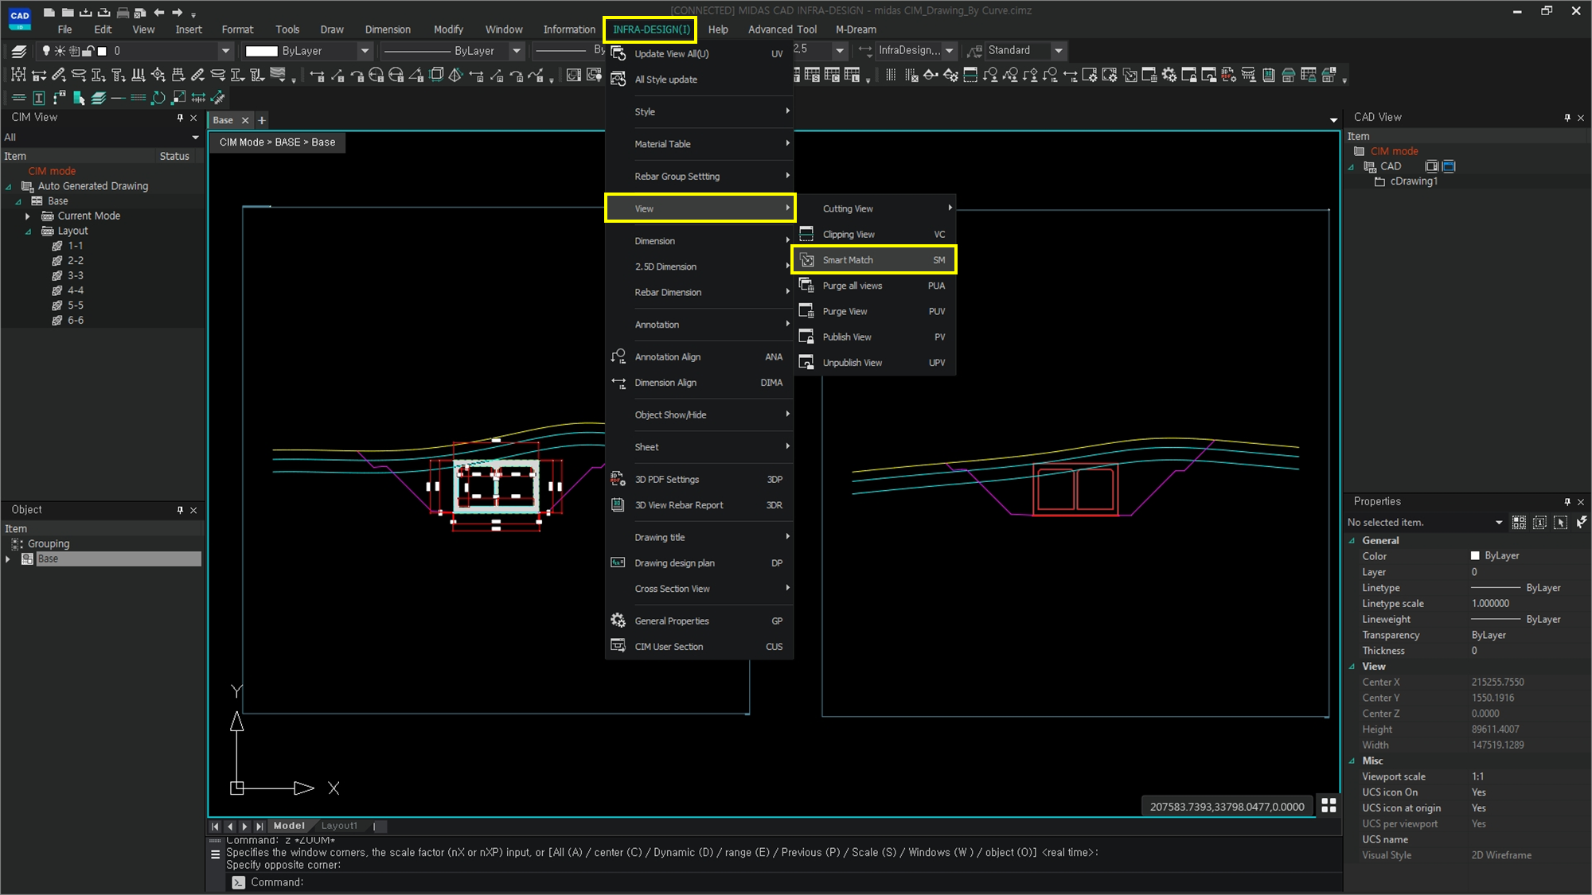Click CIM User Section entry

point(699,647)
